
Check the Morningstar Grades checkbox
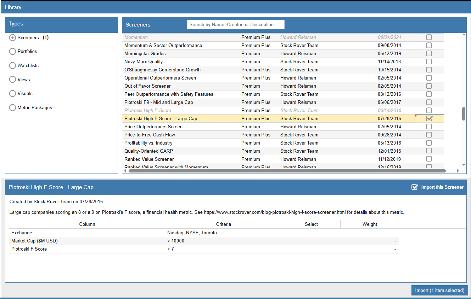pyautogui.click(x=429, y=54)
